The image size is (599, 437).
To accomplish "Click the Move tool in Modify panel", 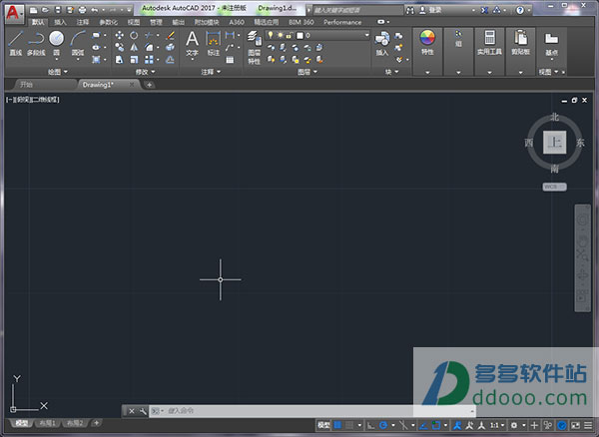I will [x=119, y=36].
